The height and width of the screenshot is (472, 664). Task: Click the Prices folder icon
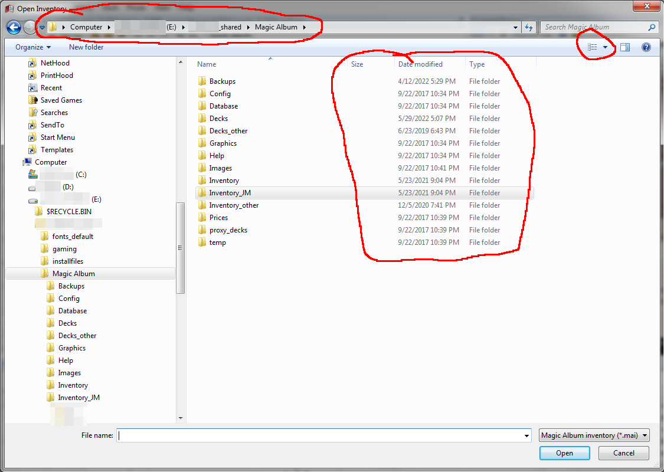coord(202,217)
